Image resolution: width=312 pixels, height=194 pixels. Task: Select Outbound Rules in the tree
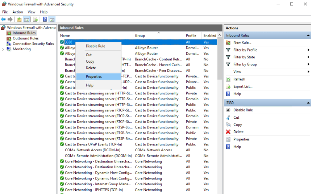tap(25, 38)
